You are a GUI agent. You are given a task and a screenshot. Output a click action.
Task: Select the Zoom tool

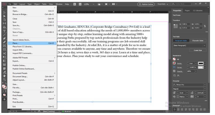point(4,79)
